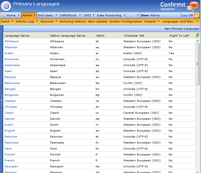Viewport: 201px width, 173px height.
Task: Open the Farsi language link
Action: click(x=8, y=148)
